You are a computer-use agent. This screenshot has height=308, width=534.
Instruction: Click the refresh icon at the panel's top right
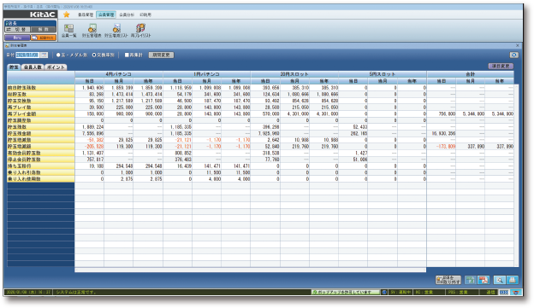[514, 55]
